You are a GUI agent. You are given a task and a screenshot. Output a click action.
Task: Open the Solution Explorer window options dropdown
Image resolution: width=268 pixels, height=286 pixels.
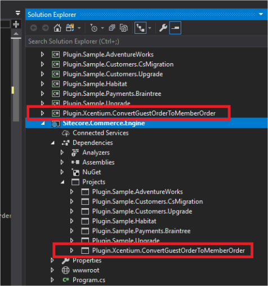(261, 14)
